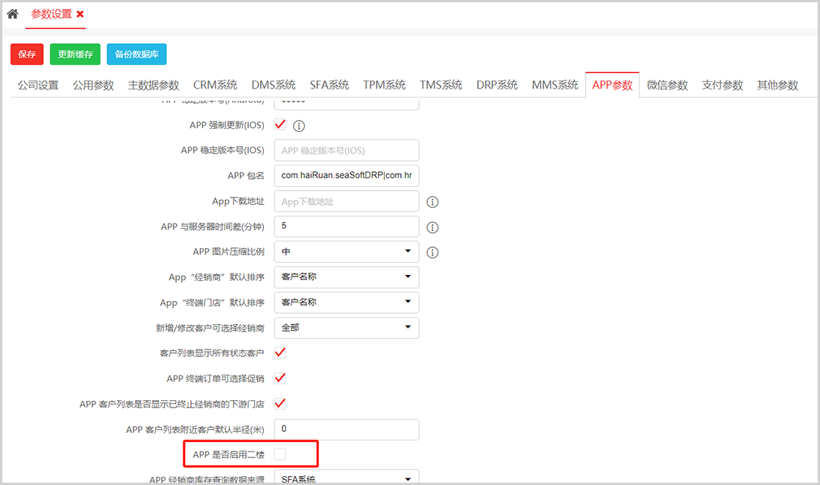Screen dimensions: 820x485
Task: Open 新增/修改客户可选择经销商 dropdown
Action: (x=347, y=327)
